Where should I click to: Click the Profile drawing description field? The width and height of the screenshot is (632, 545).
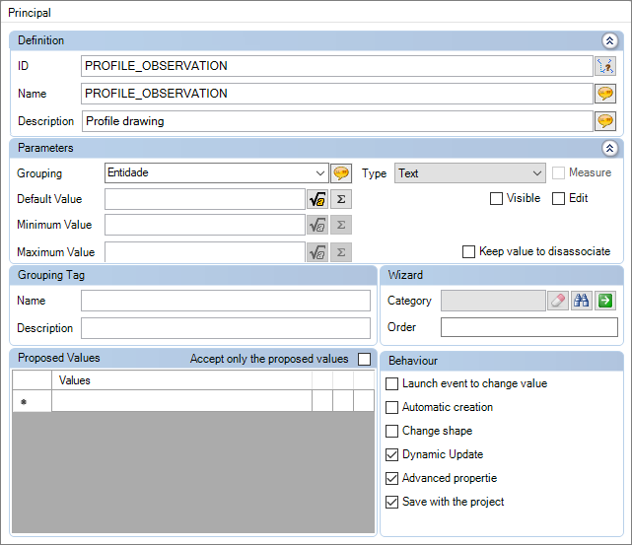(337, 121)
